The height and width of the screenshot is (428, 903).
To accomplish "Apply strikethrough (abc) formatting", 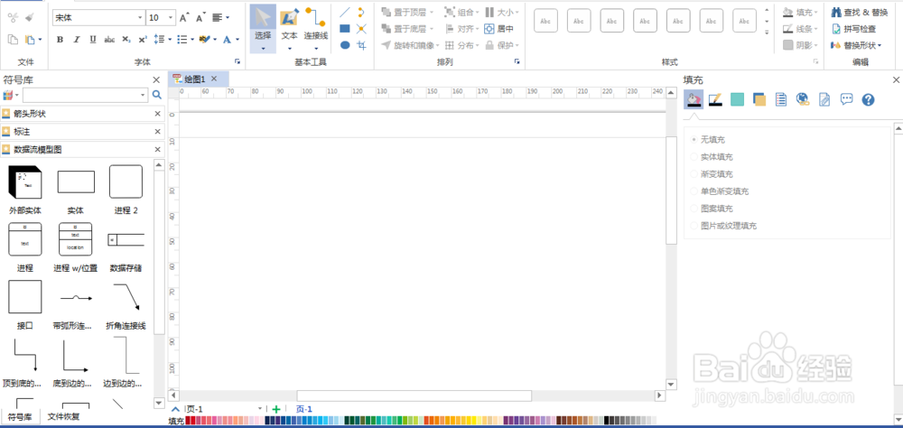I will (x=109, y=39).
